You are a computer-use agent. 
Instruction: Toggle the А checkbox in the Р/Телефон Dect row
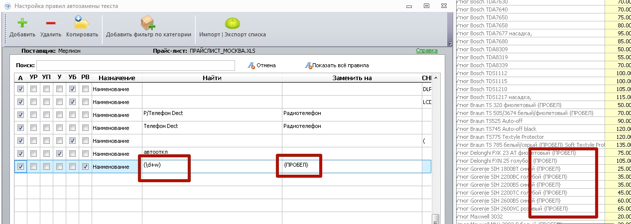pyautogui.click(x=20, y=115)
